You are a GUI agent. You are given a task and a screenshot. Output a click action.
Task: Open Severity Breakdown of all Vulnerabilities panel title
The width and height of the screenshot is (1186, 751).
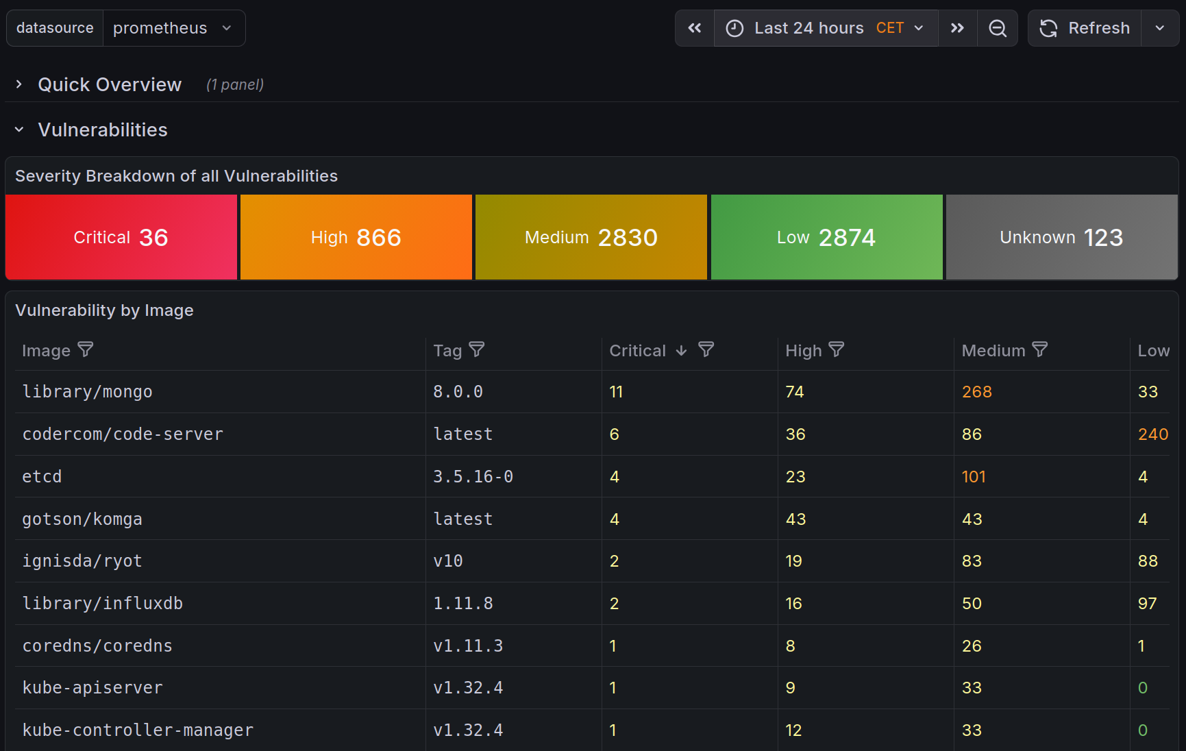click(176, 176)
